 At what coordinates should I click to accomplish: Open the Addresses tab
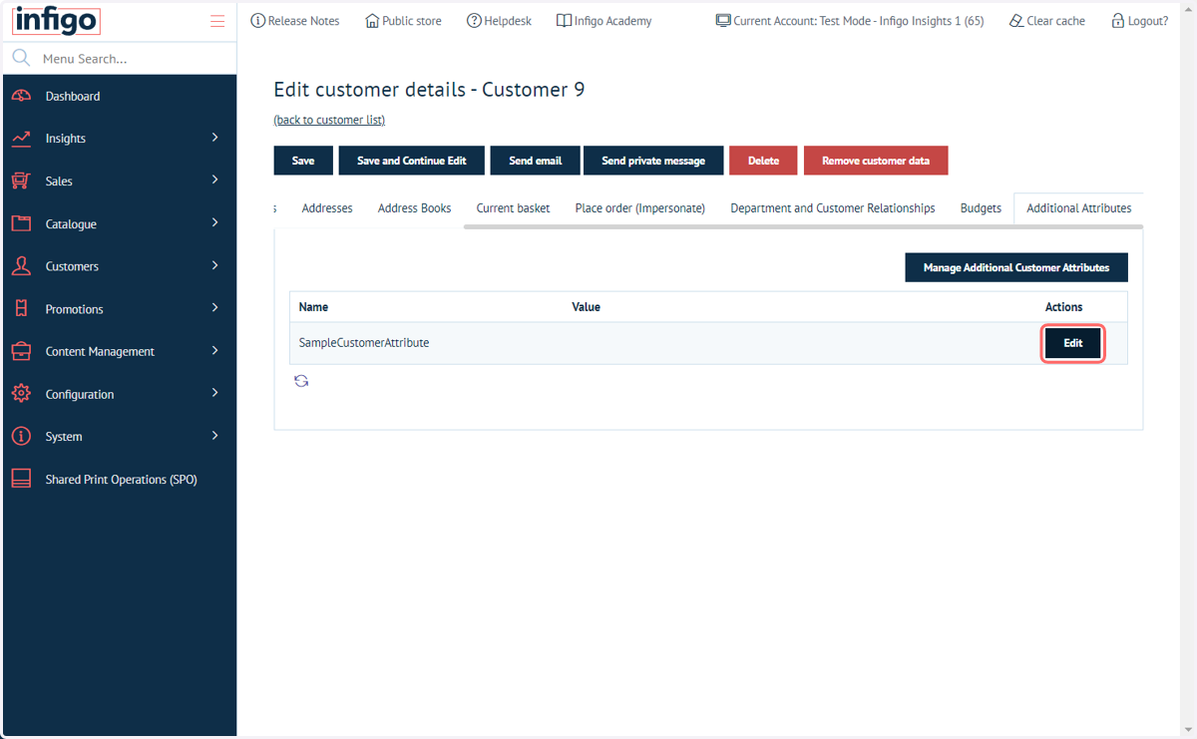(x=327, y=208)
